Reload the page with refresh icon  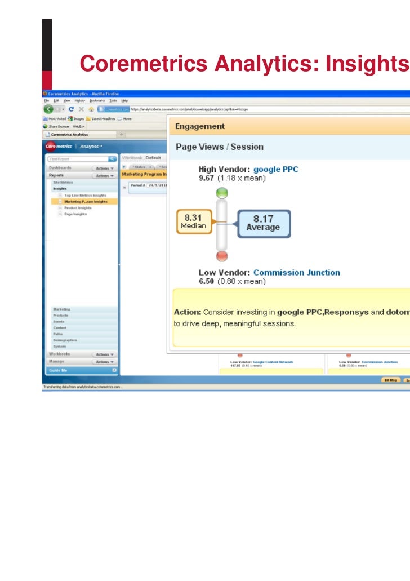tap(71, 109)
